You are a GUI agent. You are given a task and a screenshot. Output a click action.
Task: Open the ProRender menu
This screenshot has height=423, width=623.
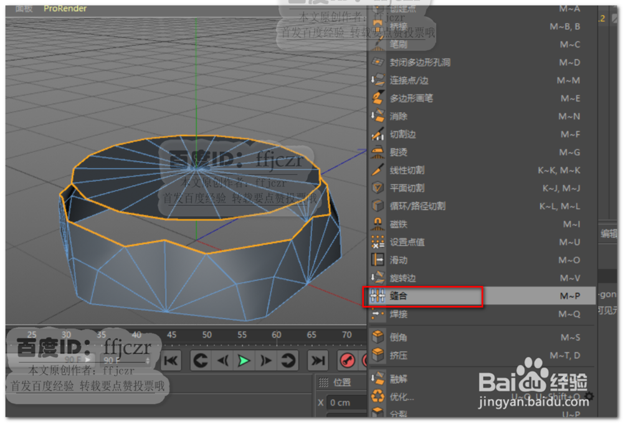pos(65,8)
